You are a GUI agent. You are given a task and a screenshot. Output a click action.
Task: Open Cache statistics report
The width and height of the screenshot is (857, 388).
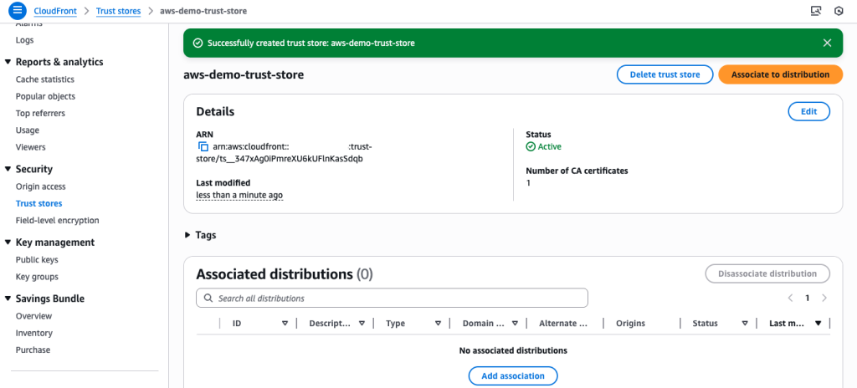click(45, 79)
